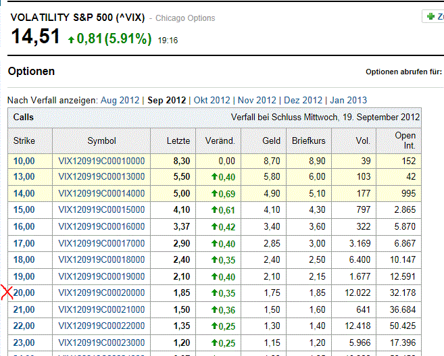
Task: Open symbol VIX120919C00022000
Action: coord(101,326)
